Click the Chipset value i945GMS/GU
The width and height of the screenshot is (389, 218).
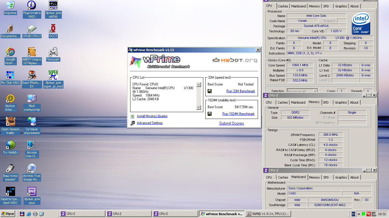pos(330,200)
